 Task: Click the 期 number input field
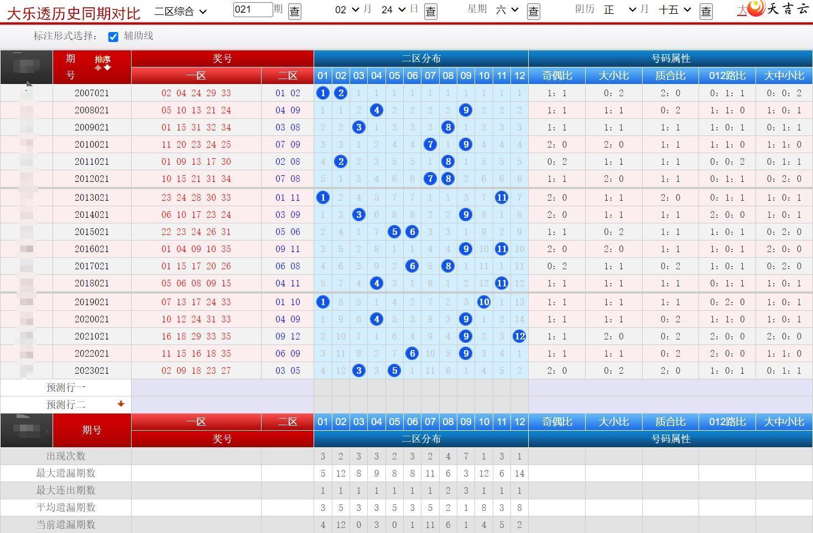[x=253, y=9]
